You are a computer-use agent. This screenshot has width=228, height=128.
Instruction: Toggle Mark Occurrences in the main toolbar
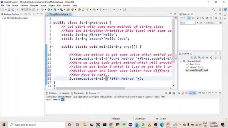[x=26, y=10]
